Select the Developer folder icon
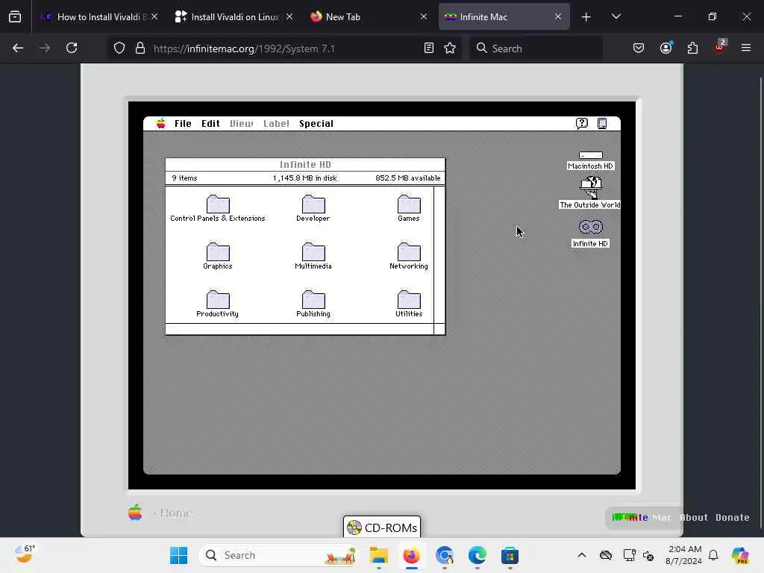Viewport: 764px width, 573px height. coord(313,204)
